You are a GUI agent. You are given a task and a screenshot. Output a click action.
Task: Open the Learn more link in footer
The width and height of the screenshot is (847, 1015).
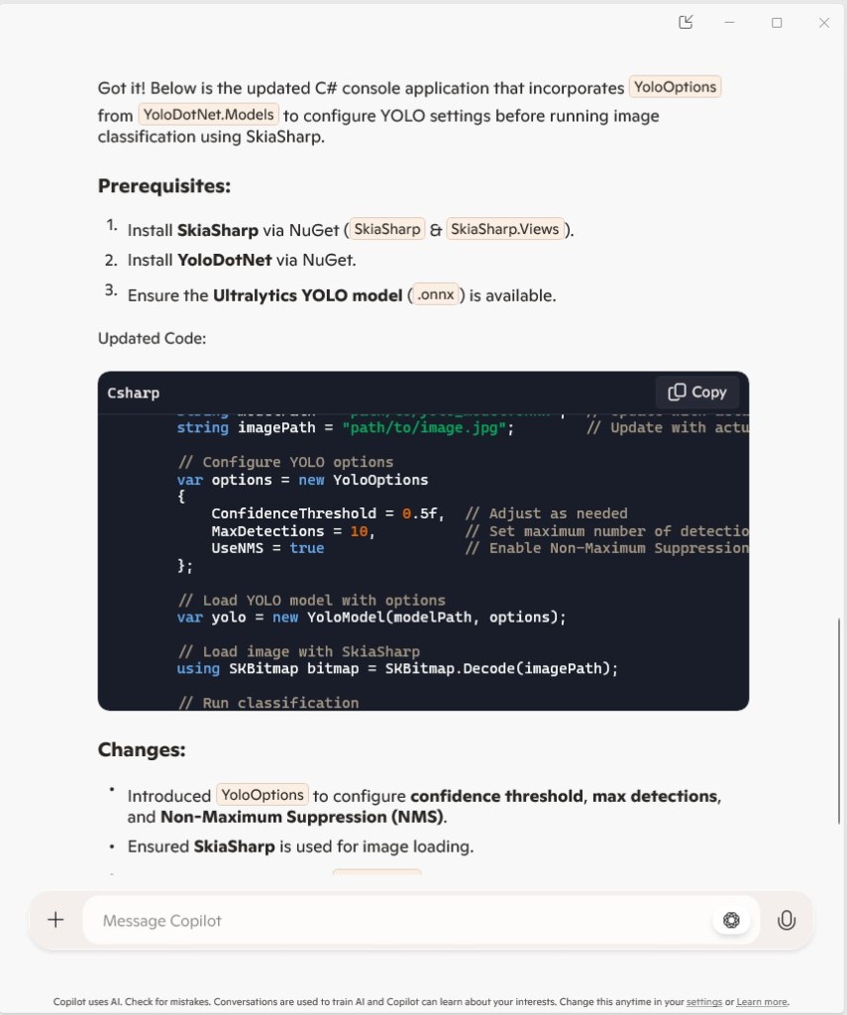(x=762, y=1002)
